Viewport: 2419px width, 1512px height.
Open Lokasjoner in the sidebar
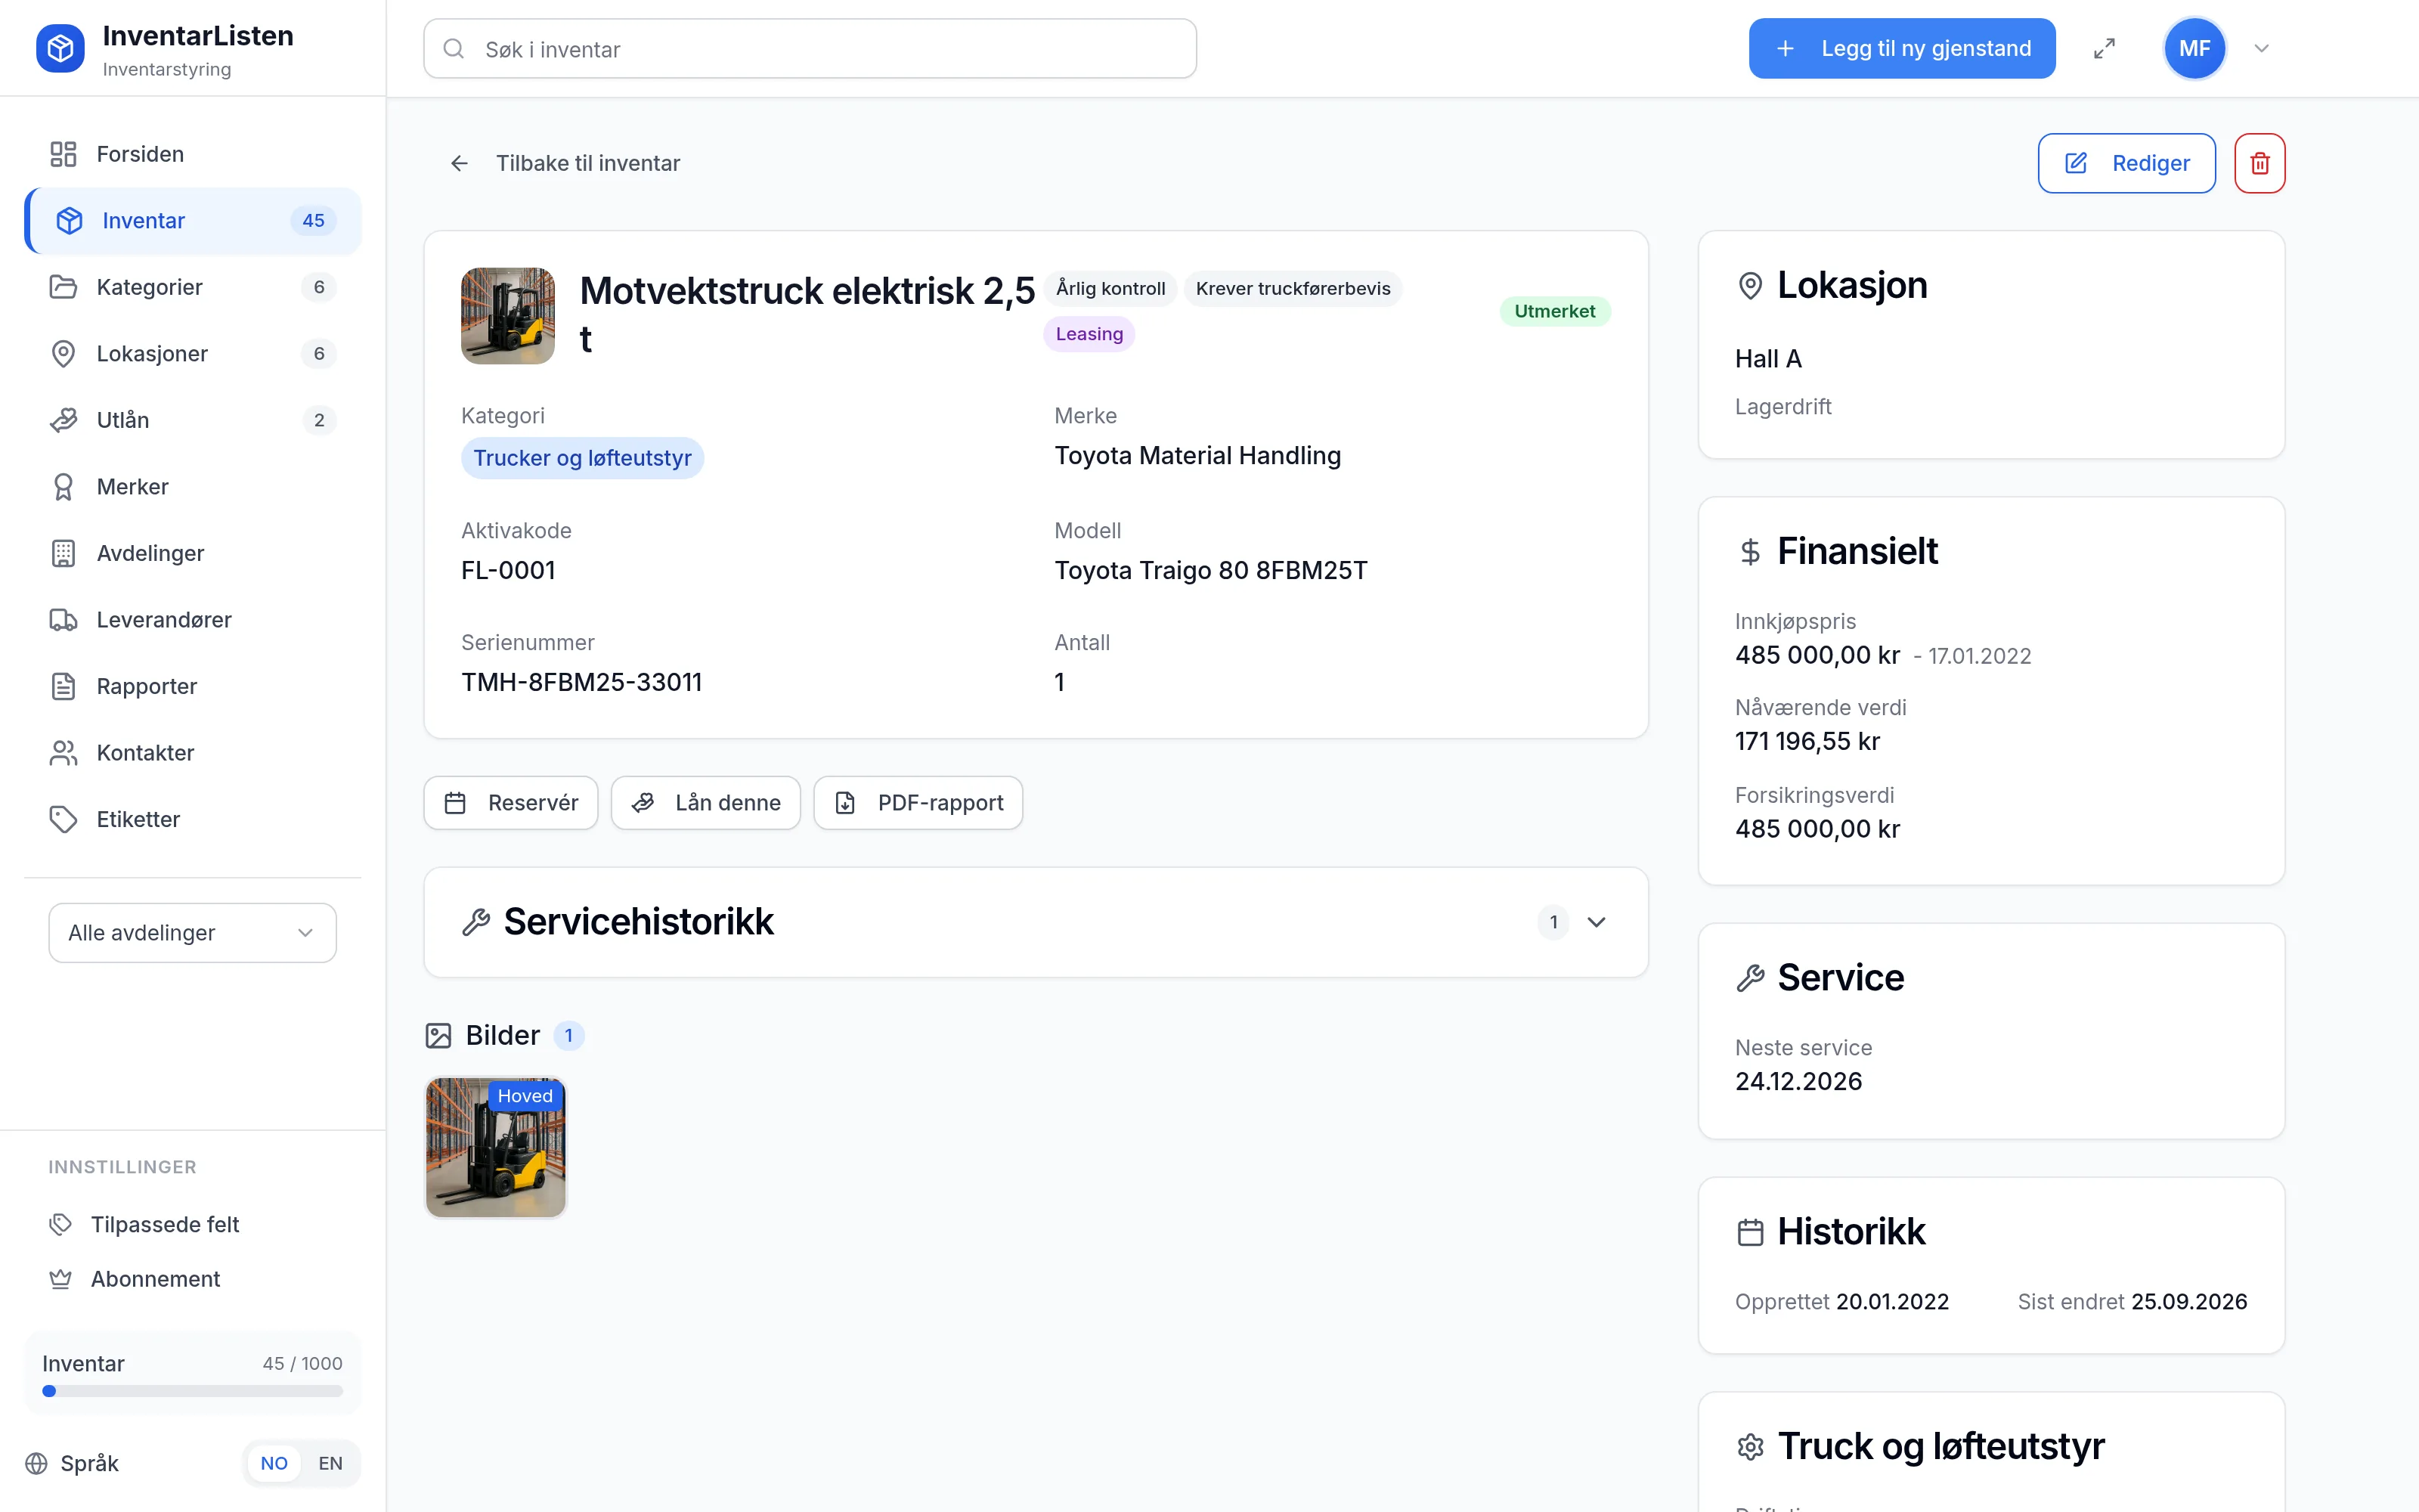(x=193, y=354)
